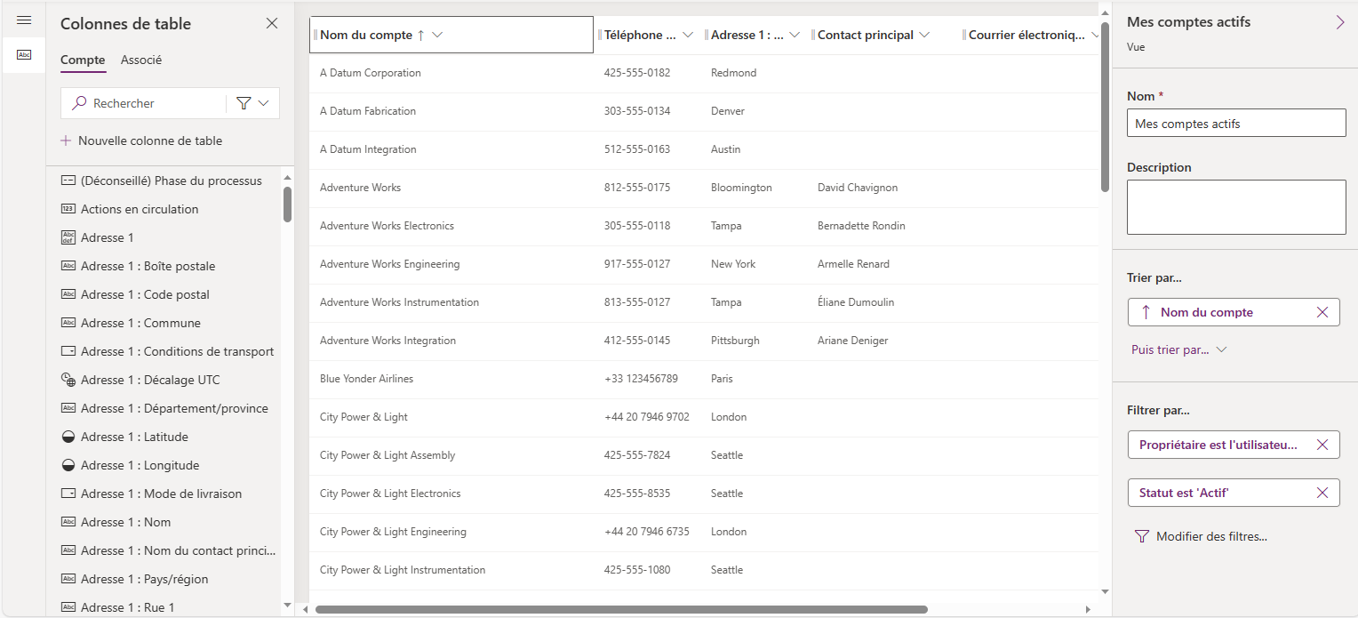Click City Power & Light Engineering row
Viewport: 1358px width, 618px height.
click(704, 532)
